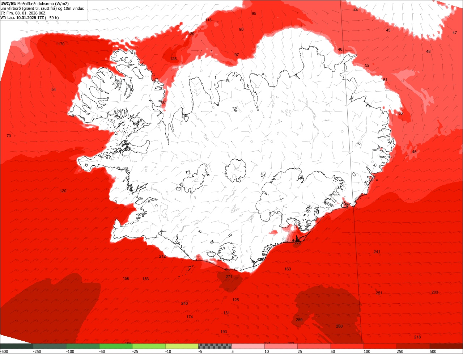Click the darkest red colorbar segment beyond 500
The width and height of the screenshot is (463, 354).
point(446,346)
